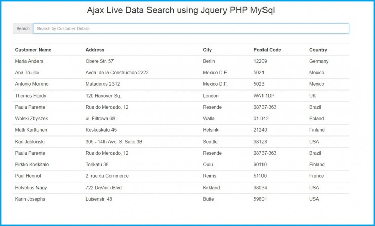This screenshot has height=226, width=375.
Task: Click the Torikatu 38 address cell
Action: coord(97,164)
